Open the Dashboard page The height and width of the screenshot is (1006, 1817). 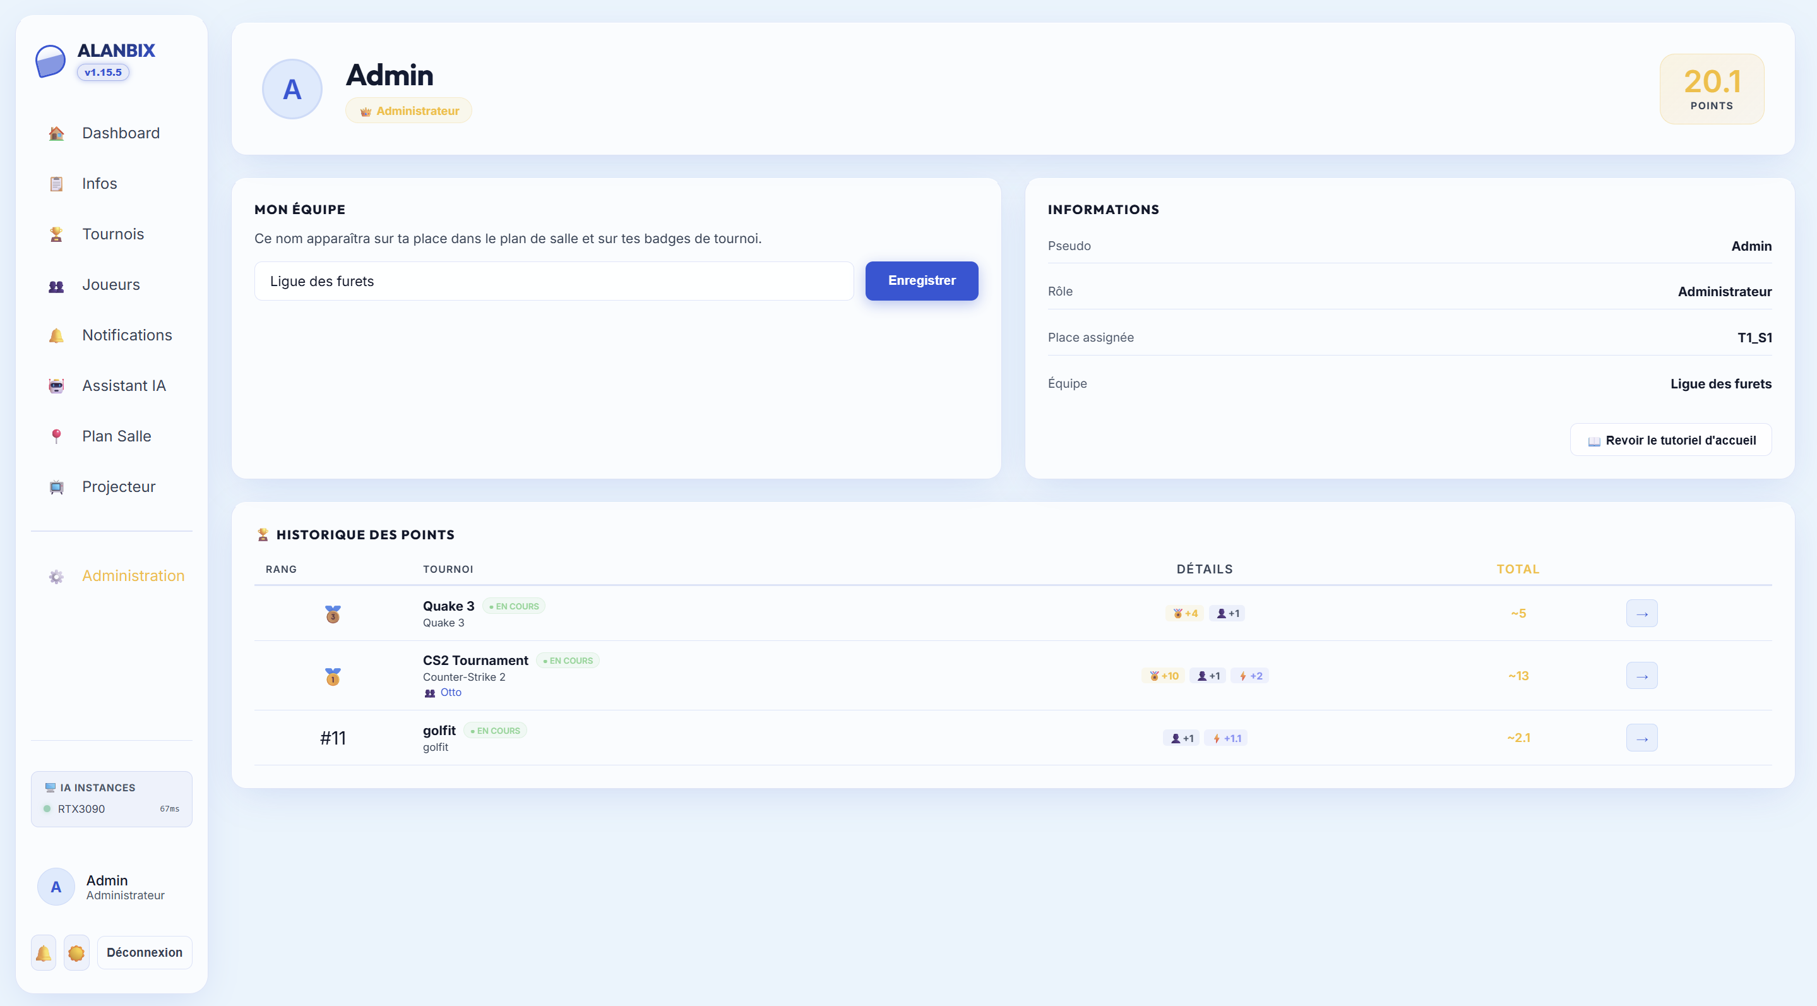(112, 133)
